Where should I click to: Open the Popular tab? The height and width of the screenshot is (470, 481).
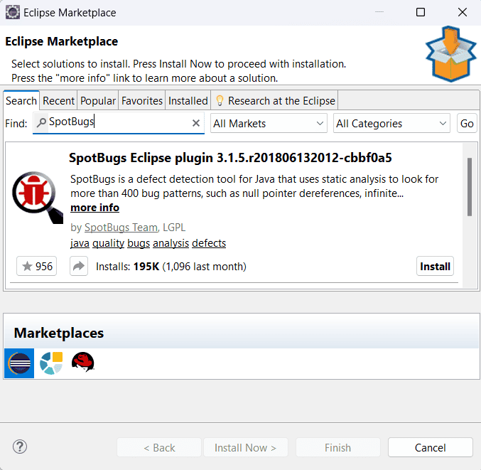pyautogui.click(x=98, y=101)
